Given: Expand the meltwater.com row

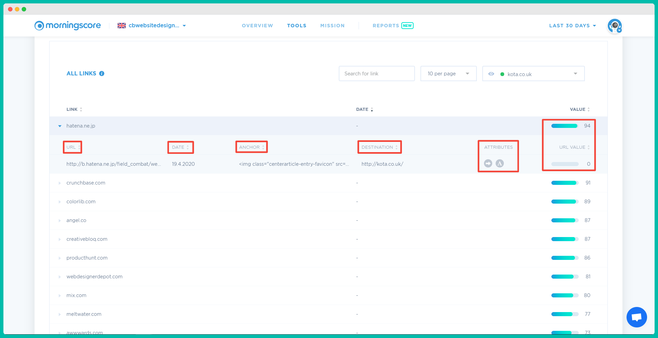Looking at the screenshot, I should coord(60,314).
